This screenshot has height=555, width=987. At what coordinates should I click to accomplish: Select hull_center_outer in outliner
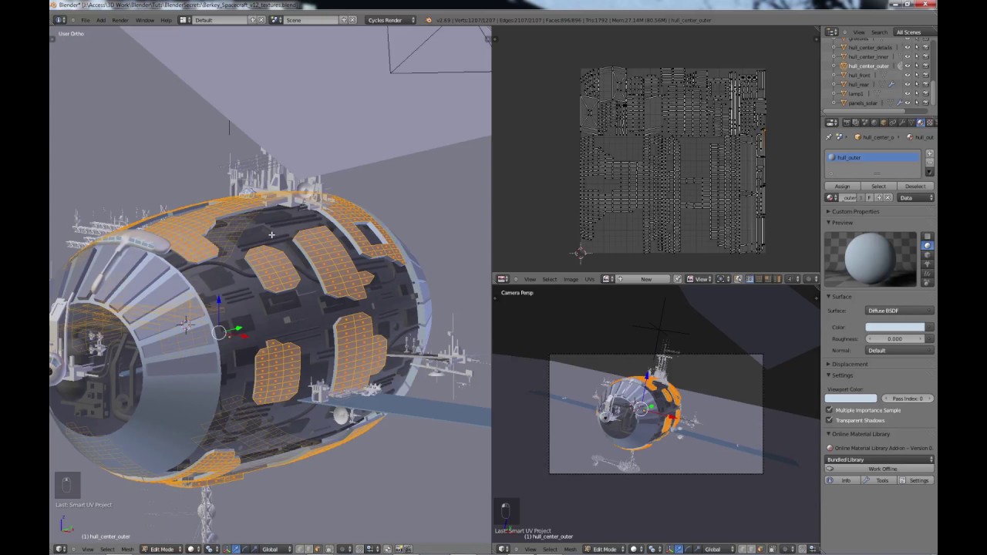click(868, 66)
